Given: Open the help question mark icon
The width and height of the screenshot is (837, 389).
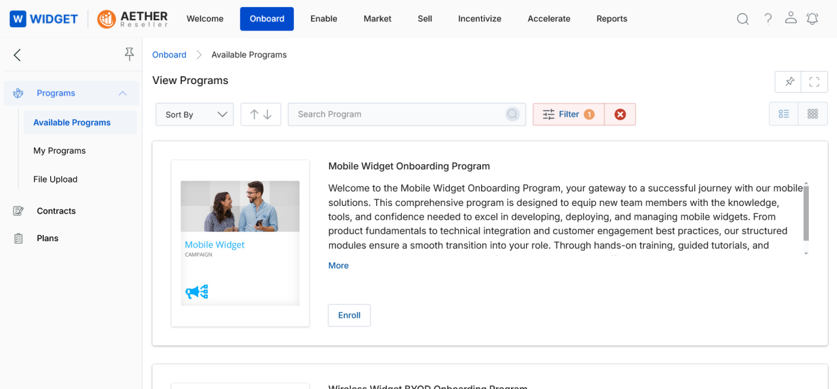Looking at the screenshot, I should (768, 18).
